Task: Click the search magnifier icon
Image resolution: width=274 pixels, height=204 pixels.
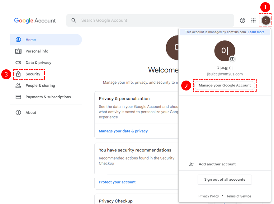Action: (x=74, y=21)
